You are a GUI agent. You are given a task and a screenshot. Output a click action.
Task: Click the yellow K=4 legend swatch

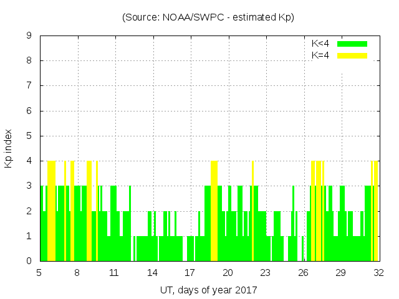click(x=352, y=55)
